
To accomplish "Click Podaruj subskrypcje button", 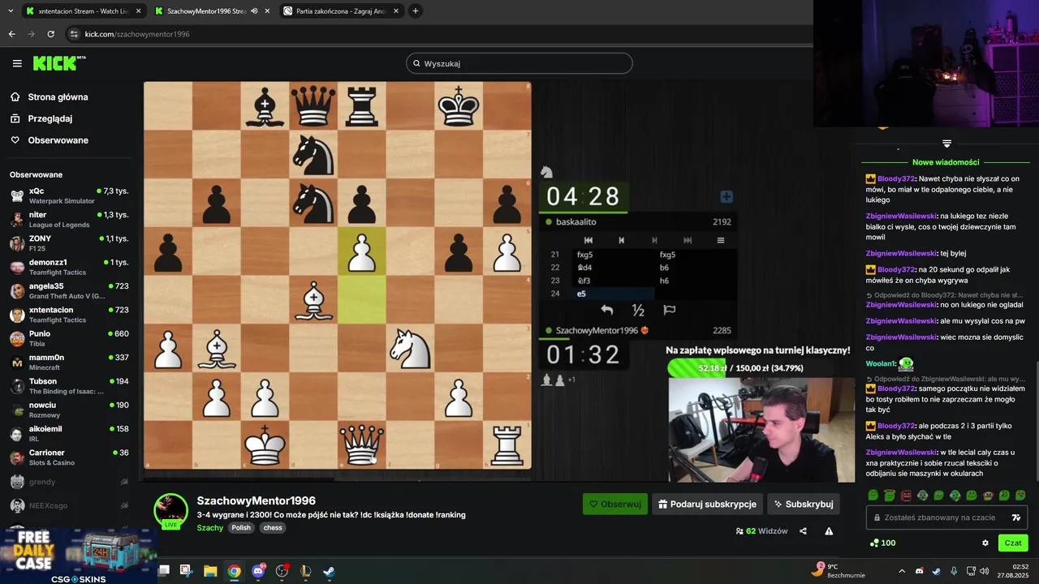I will (x=707, y=504).
